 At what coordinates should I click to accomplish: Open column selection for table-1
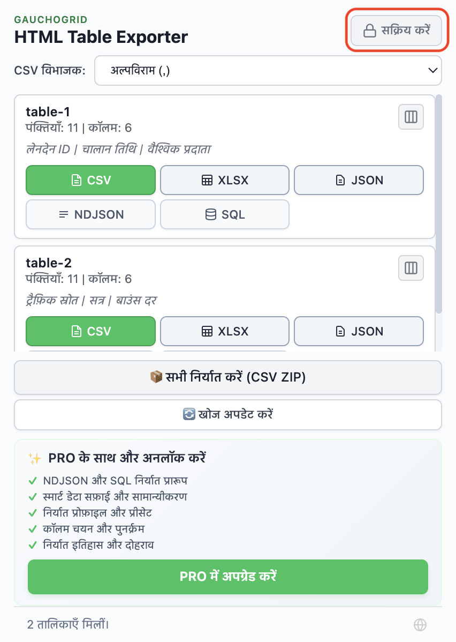(411, 117)
